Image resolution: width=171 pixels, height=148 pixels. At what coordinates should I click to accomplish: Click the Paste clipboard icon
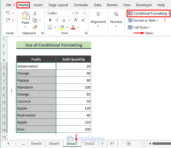point(26,16)
